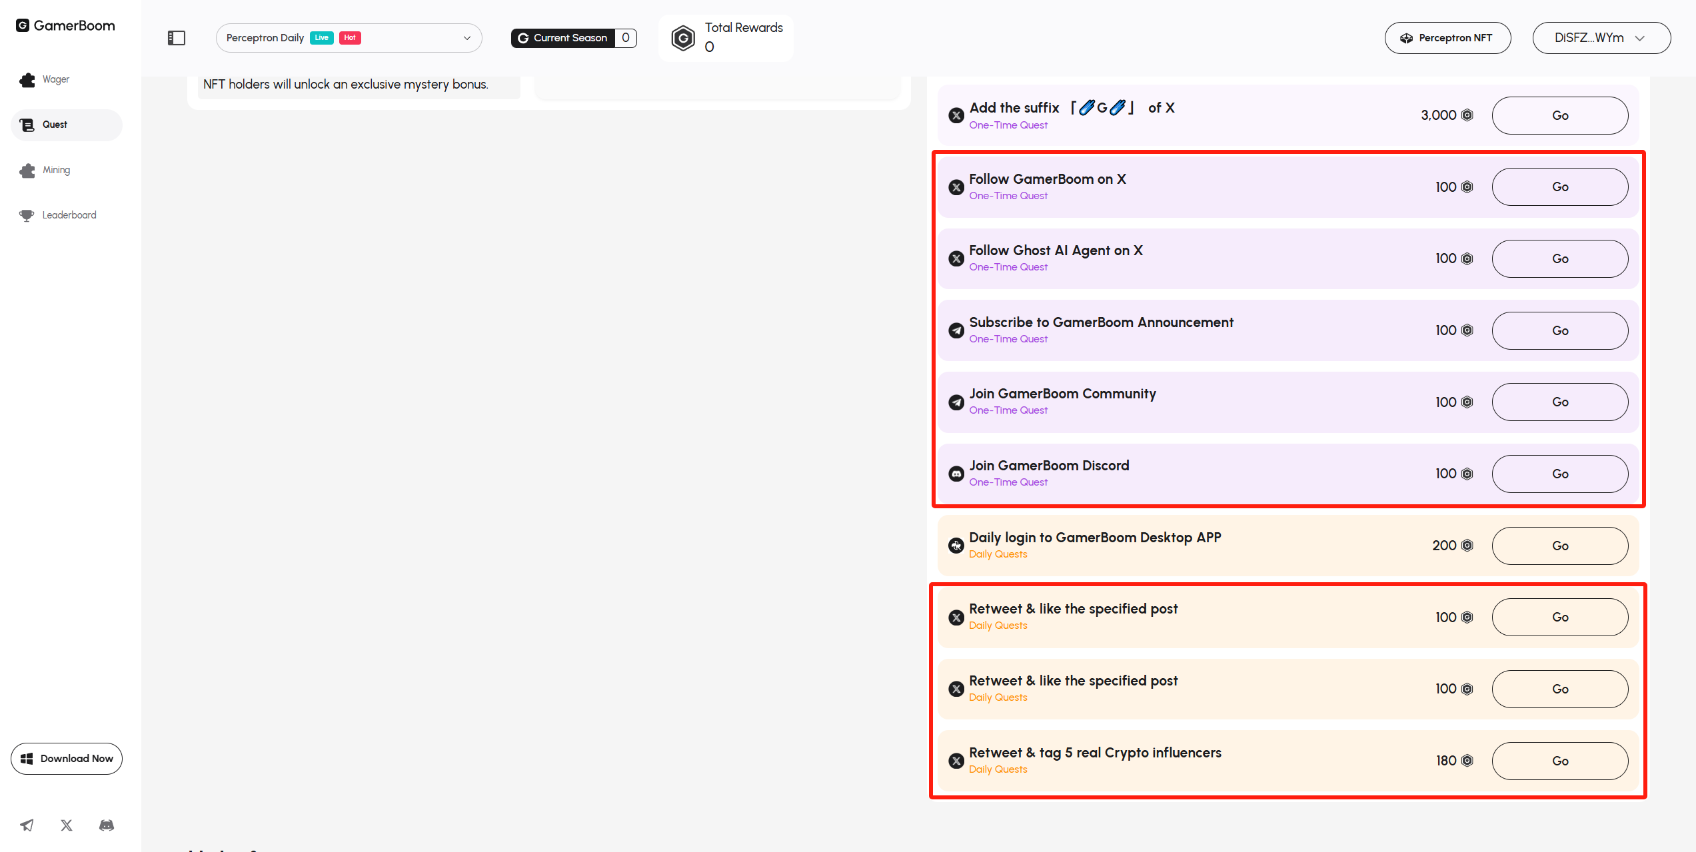The image size is (1696, 852).
Task: Click X icon of Follow Ghost AI Agent
Action: coord(956,259)
